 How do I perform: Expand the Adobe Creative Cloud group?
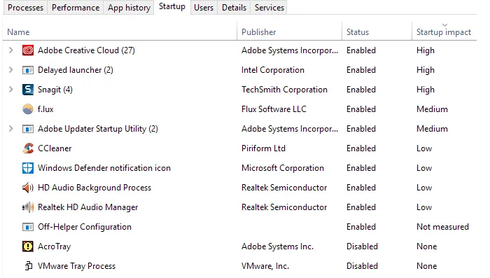coord(11,50)
